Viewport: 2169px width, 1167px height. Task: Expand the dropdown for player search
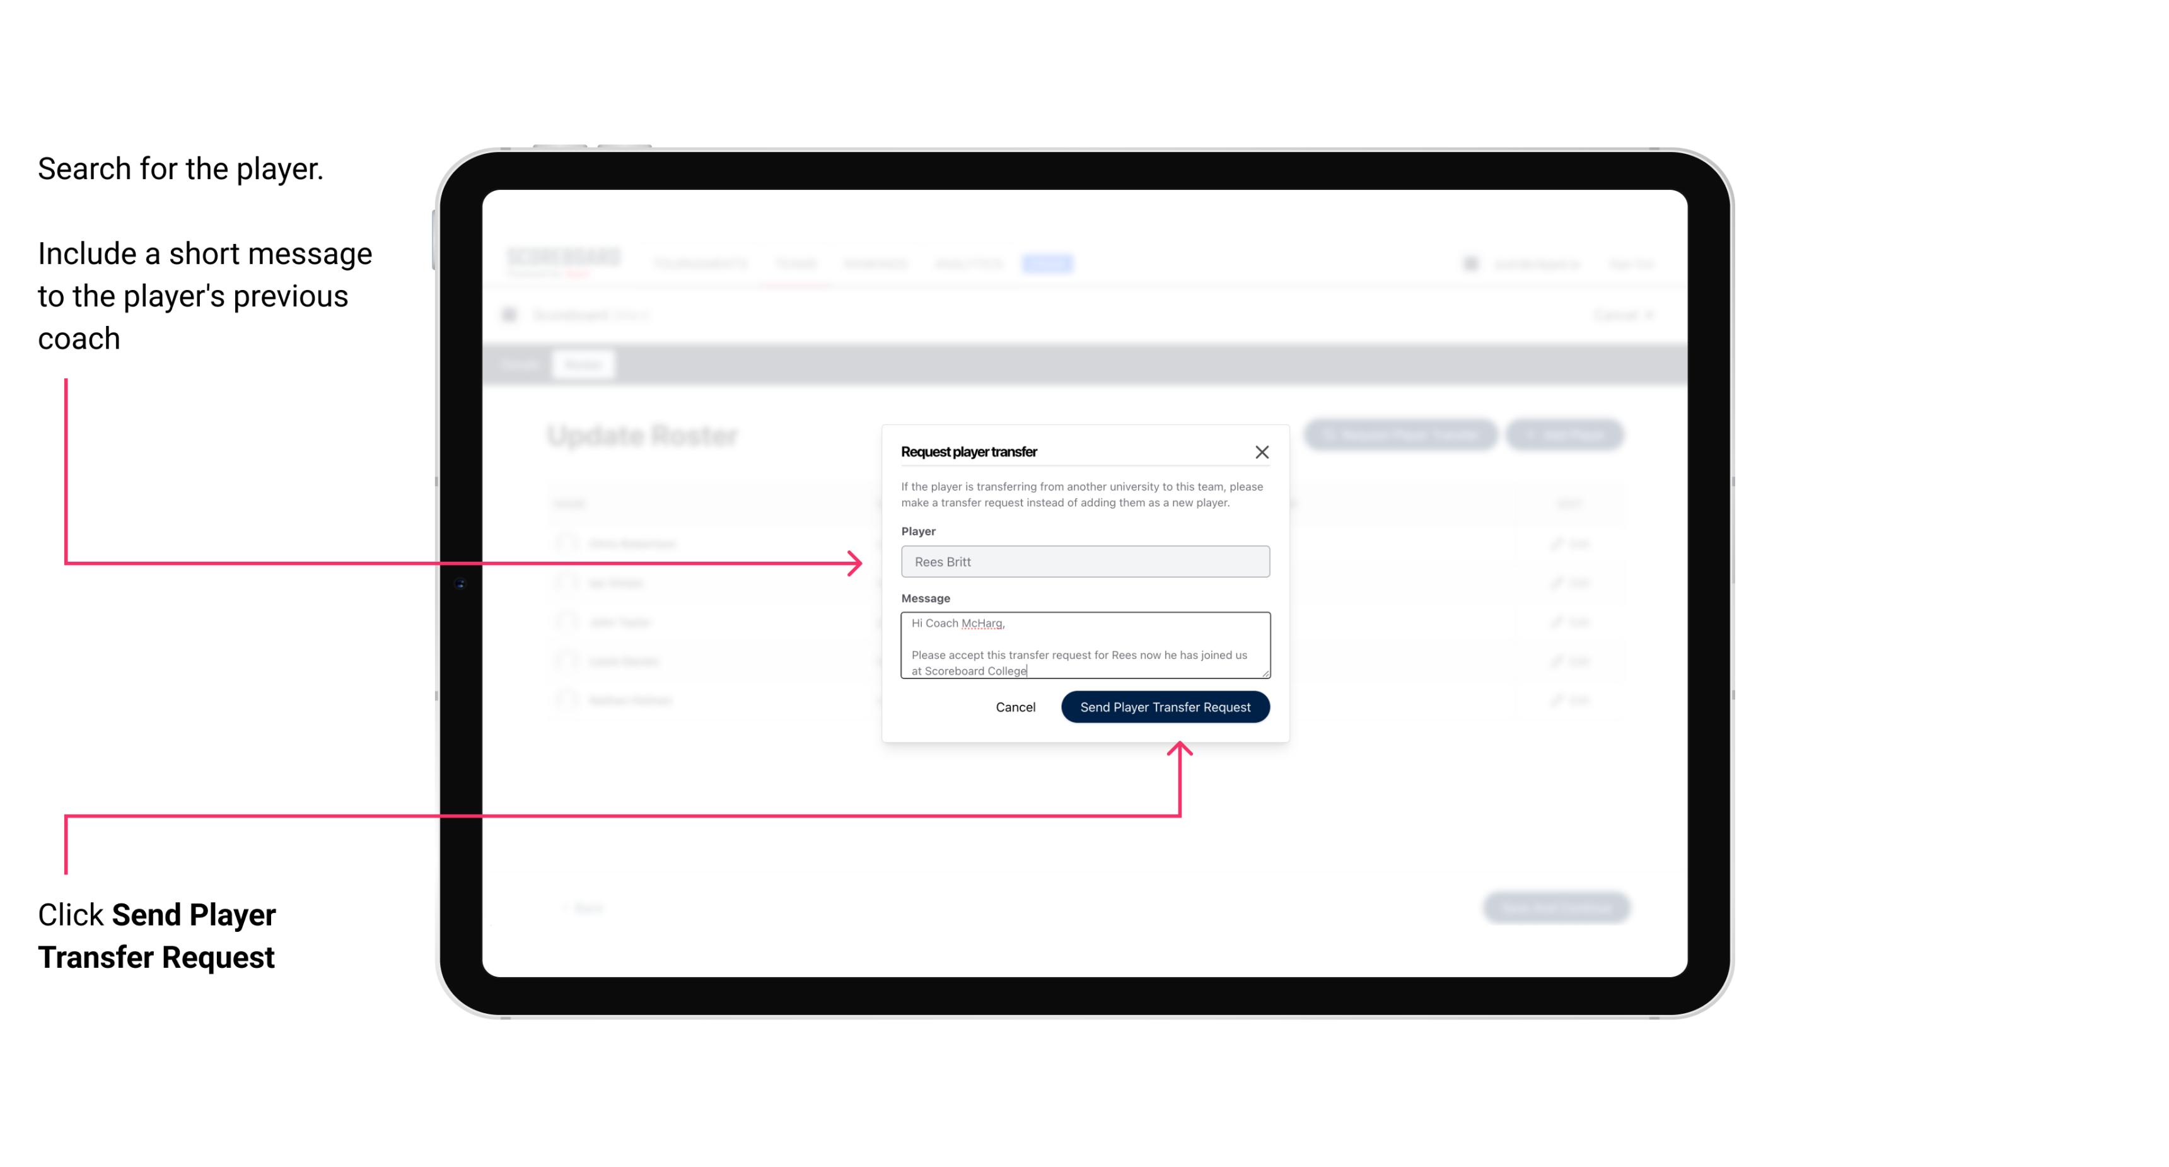point(1083,562)
